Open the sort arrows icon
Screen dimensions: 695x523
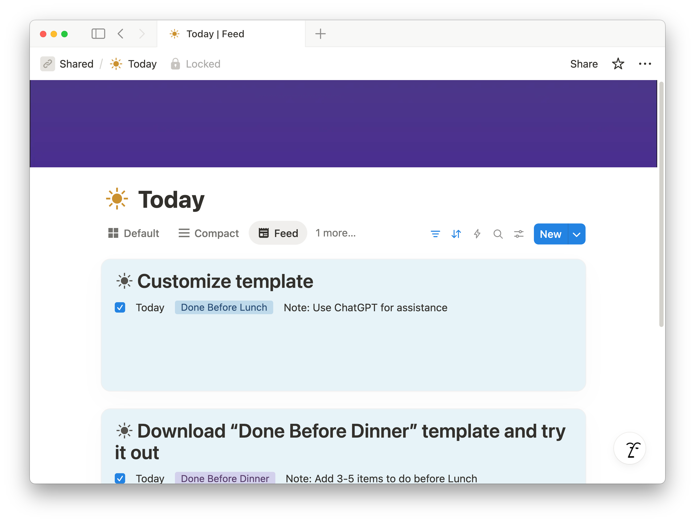(x=456, y=234)
